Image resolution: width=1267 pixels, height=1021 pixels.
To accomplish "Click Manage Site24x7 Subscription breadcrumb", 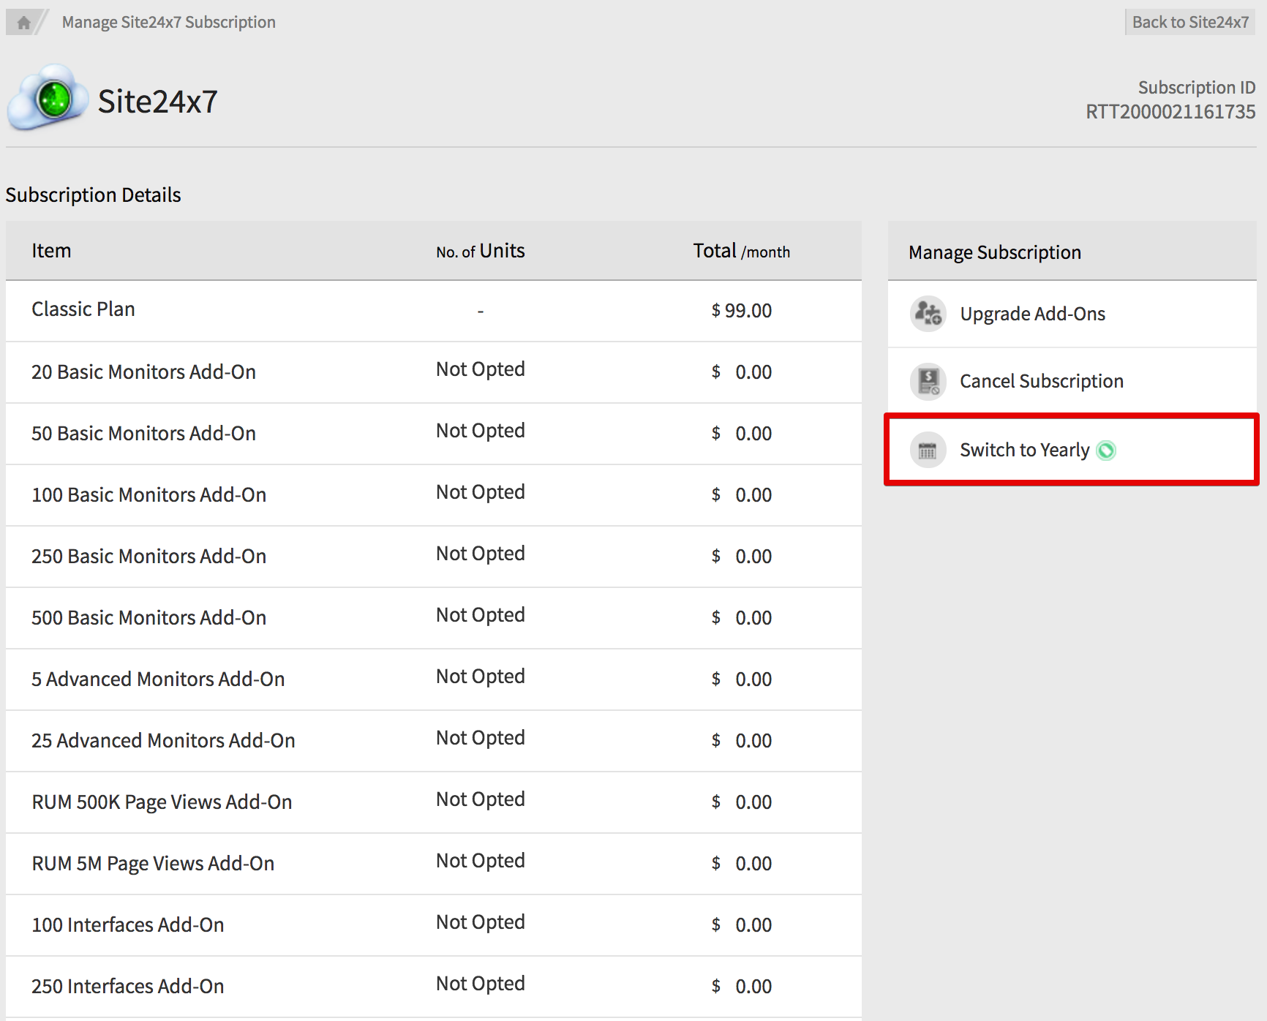I will [168, 23].
